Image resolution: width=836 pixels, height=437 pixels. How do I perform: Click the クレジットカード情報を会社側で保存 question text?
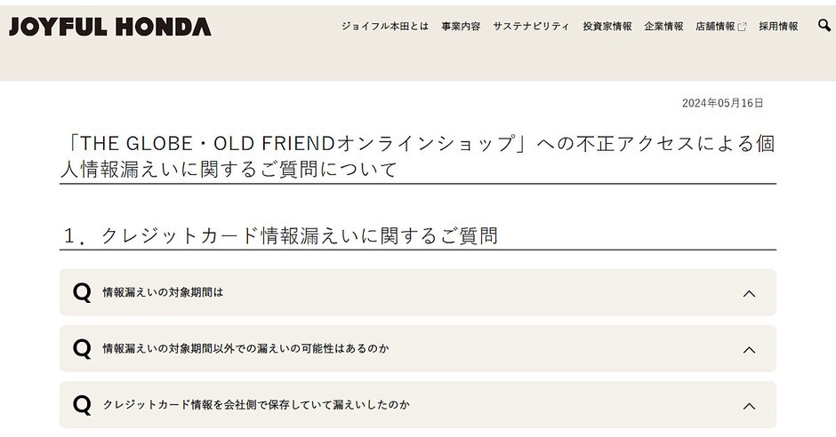[256, 404]
